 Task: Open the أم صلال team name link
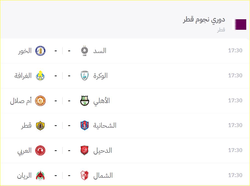click(21, 101)
